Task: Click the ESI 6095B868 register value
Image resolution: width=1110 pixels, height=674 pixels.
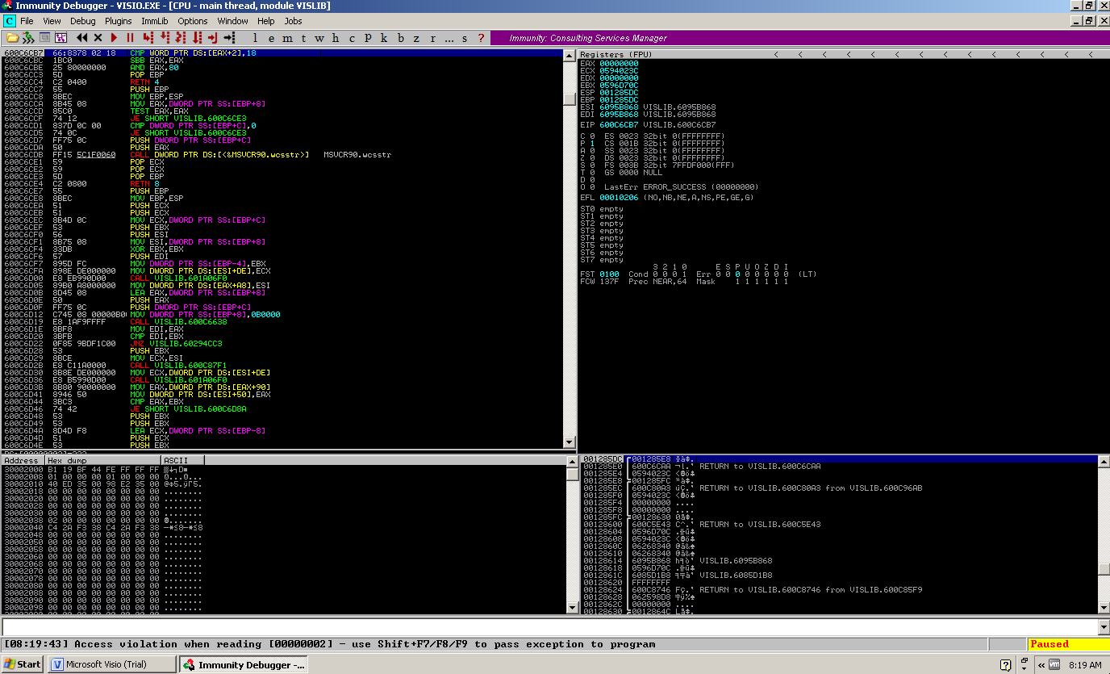Action: point(619,107)
